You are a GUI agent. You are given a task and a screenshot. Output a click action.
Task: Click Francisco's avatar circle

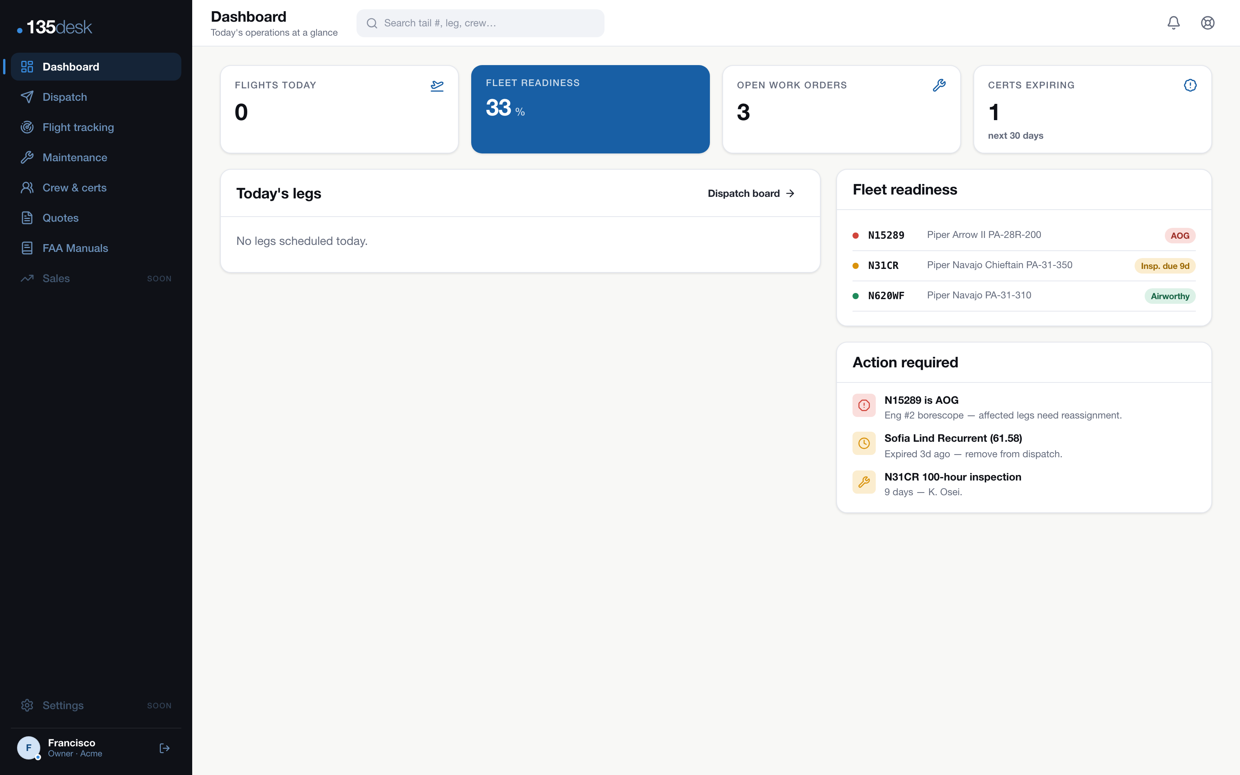tap(29, 748)
